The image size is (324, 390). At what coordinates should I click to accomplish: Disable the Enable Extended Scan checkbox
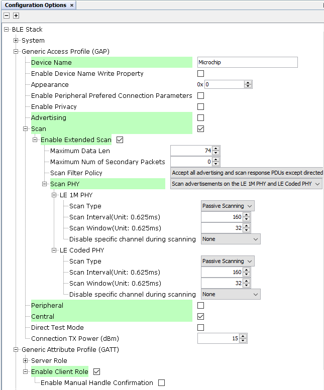point(120,140)
